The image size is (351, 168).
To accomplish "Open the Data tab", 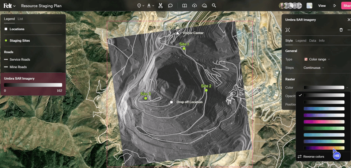I will [x=313, y=41].
